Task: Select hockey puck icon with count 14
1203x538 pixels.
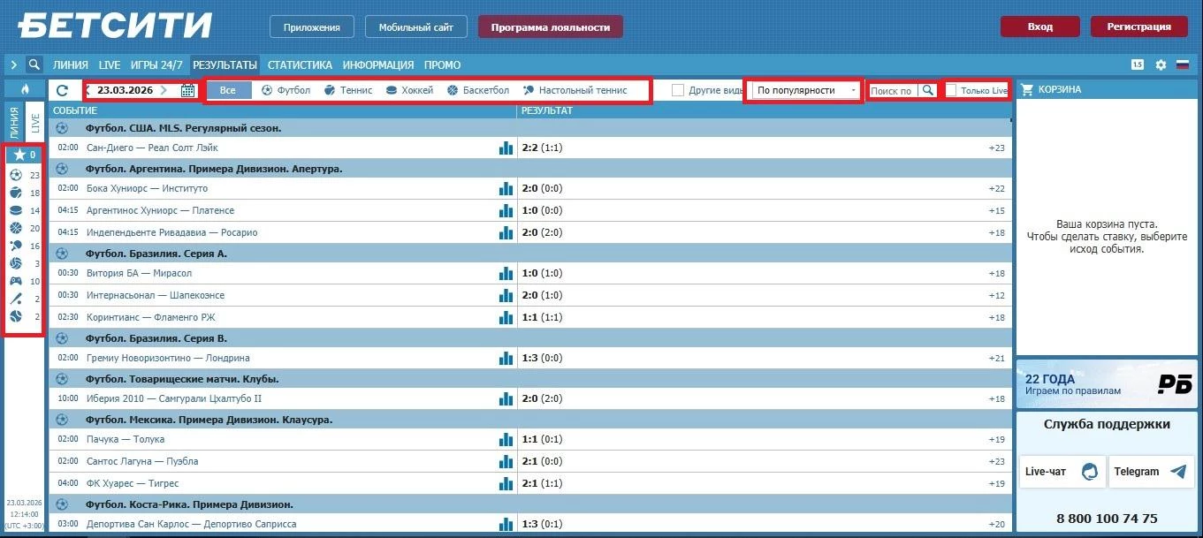Action: point(16,210)
